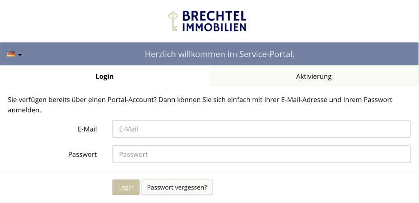The width and height of the screenshot is (419, 203).
Task: Open the language dropdown arrow beside the flag
Action: pyautogui.click(x=20, y=55)
